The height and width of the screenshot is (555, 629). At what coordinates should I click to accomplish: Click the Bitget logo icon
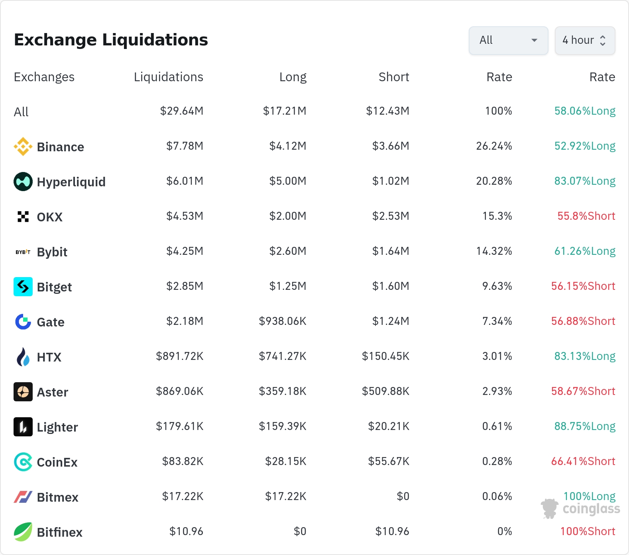pos(23,287)
